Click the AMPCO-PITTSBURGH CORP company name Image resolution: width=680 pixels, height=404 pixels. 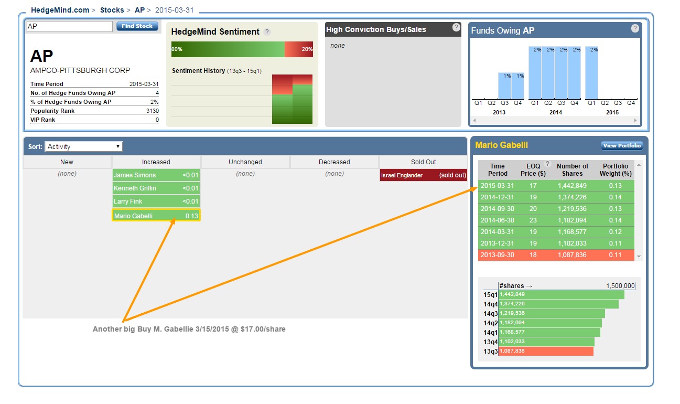tap(80, 70)
